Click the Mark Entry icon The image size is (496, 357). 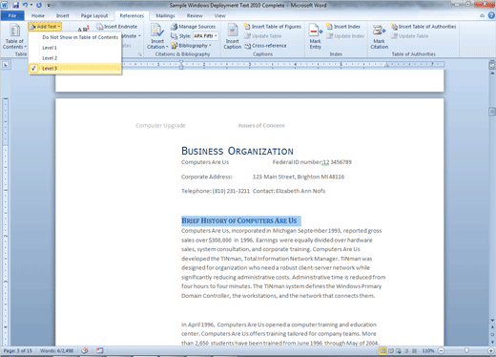point(315,31)
